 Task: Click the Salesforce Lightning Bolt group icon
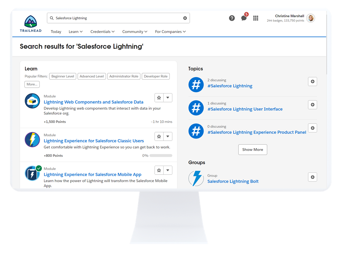[196, 178]
